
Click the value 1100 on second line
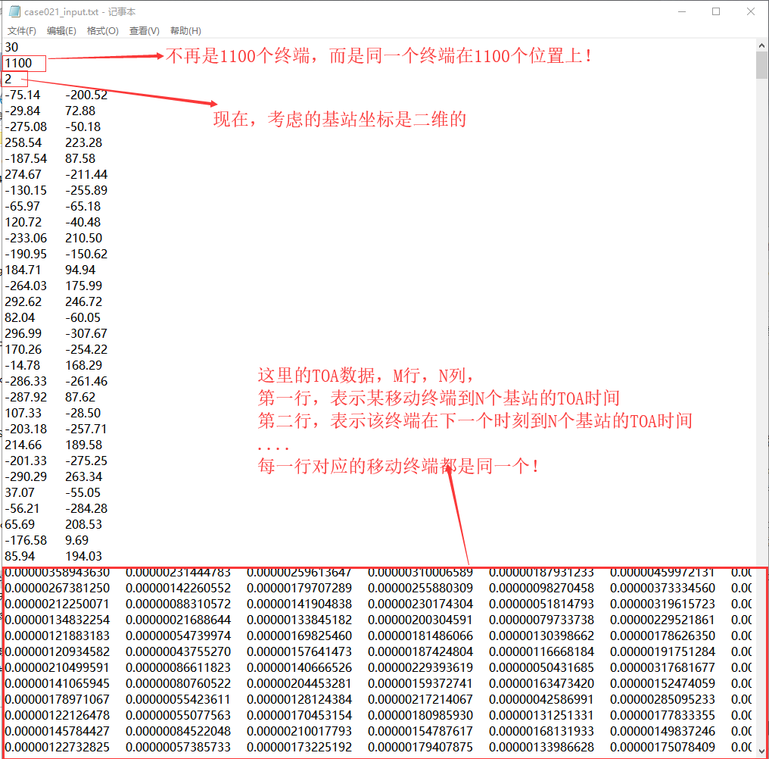tap(18, 64)
